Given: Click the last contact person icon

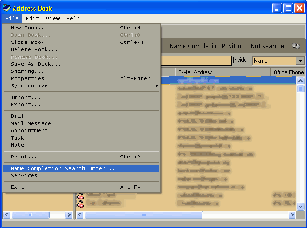Looking at the screenshot, I should (x=80, y=204).
